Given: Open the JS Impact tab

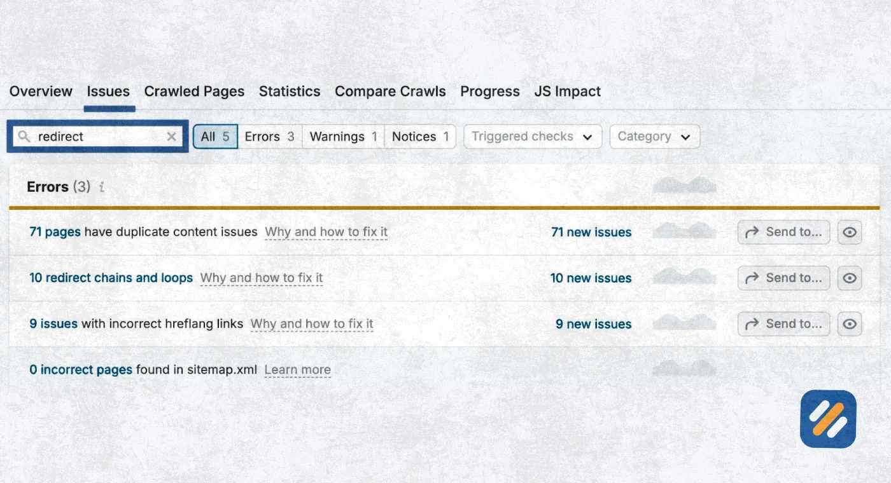Looking at the screenshot, I should (x=568, y=92).
